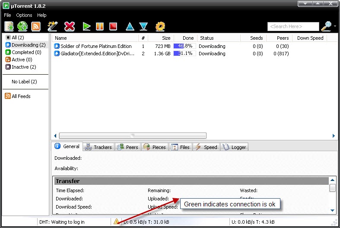Image resolution: width=340 pixels, height=228 pixels.
Task: Pause torrent with orange pause icon
Action: pyautogui.click(x=100, y=26)
